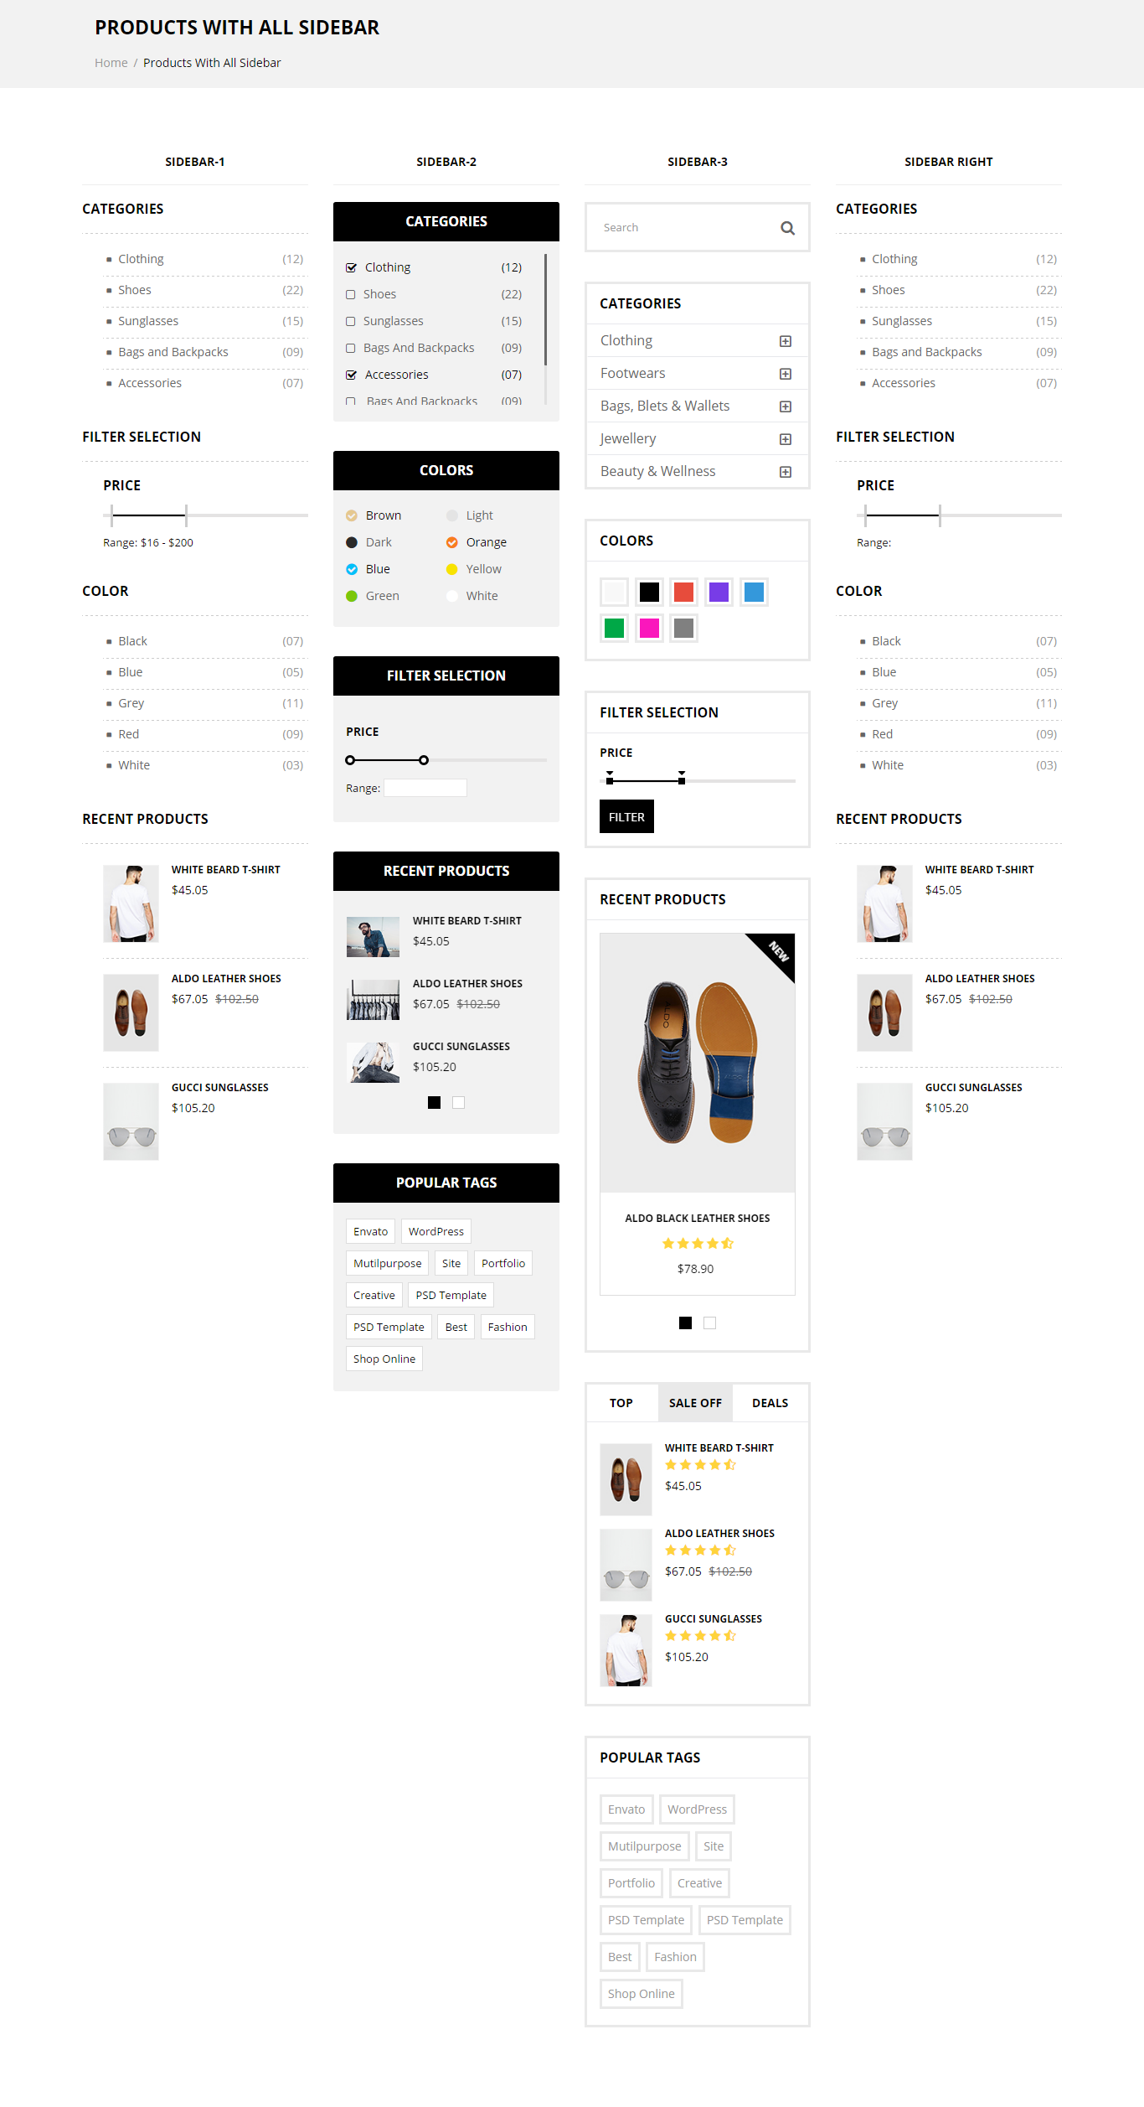Choose the pink color swatch
1144x2107 pixels.
(649, 628)
